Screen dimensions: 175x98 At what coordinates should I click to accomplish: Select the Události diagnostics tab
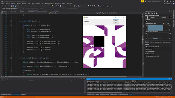click(x=152, y=42)
